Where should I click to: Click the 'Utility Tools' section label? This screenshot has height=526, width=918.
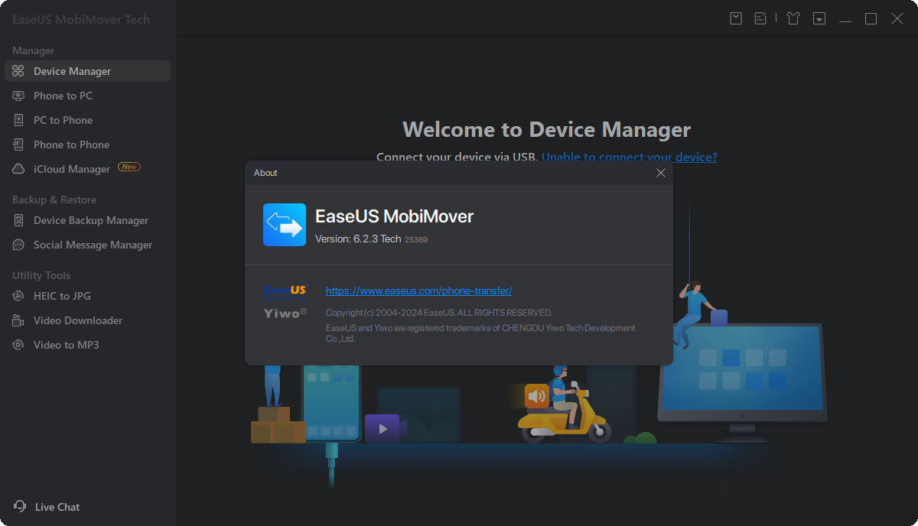click(41, 275)
